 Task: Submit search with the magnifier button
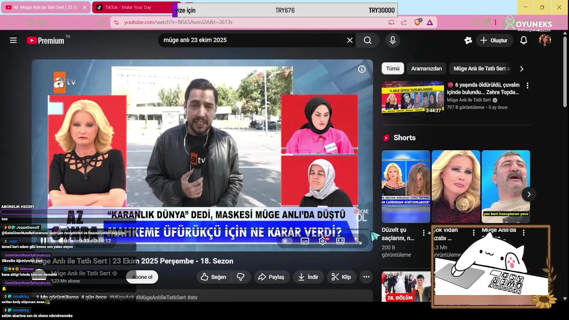click(x=368, y=40)
